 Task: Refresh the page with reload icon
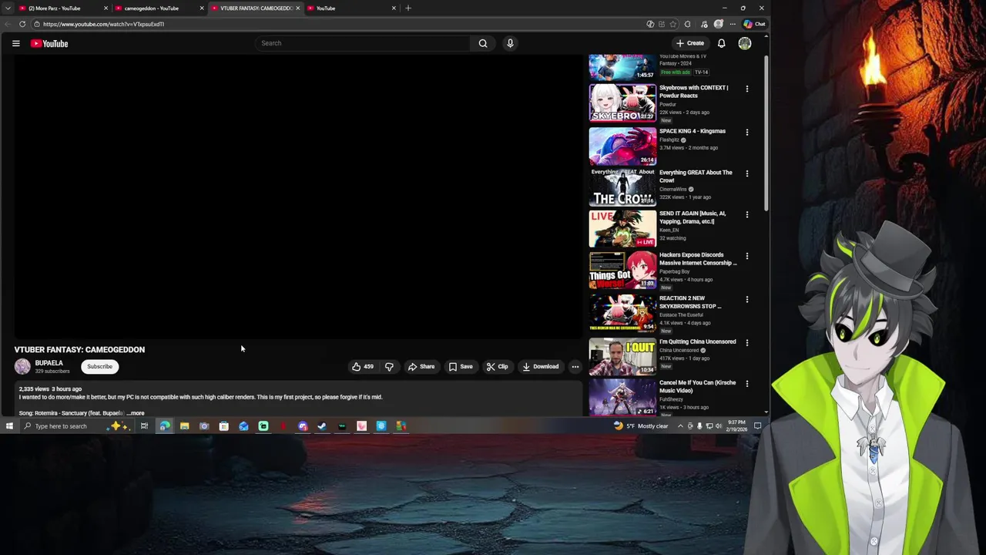point(22,24)
